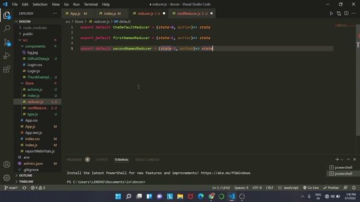The width and height of the screenshot is (360, 202).
Task: Click Prettier status bar item
Action: pos(331,187)
